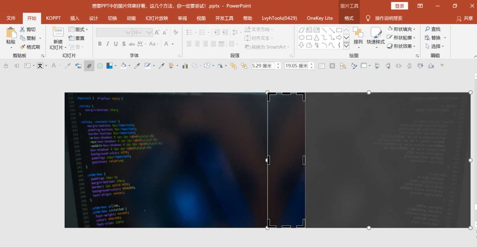Increase height value with up spinner
Screen dimensions: 477x247
279,64
